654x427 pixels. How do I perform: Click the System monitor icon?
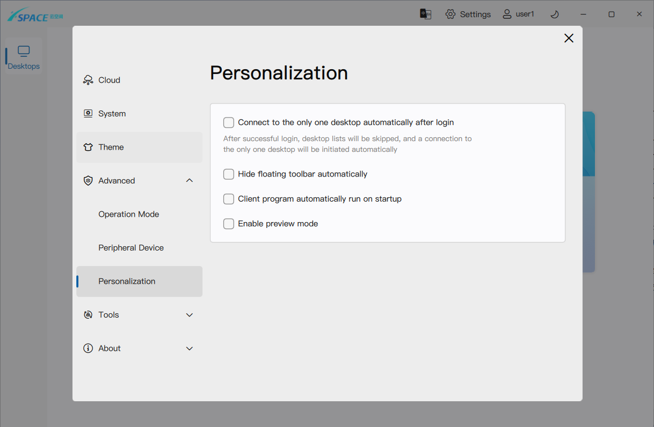pyautogui.click(x=88, y=114)
